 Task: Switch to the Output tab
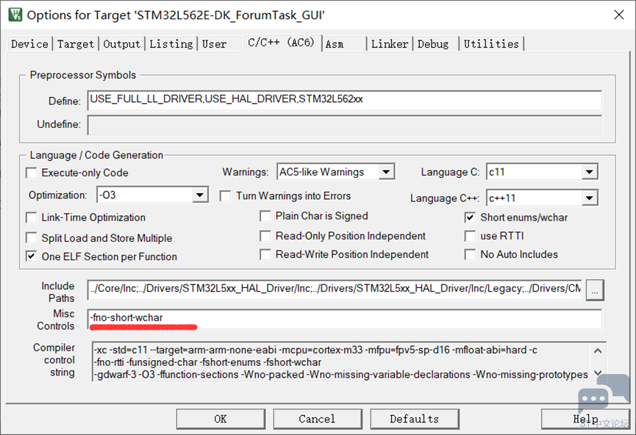click(x=121, y=44)
